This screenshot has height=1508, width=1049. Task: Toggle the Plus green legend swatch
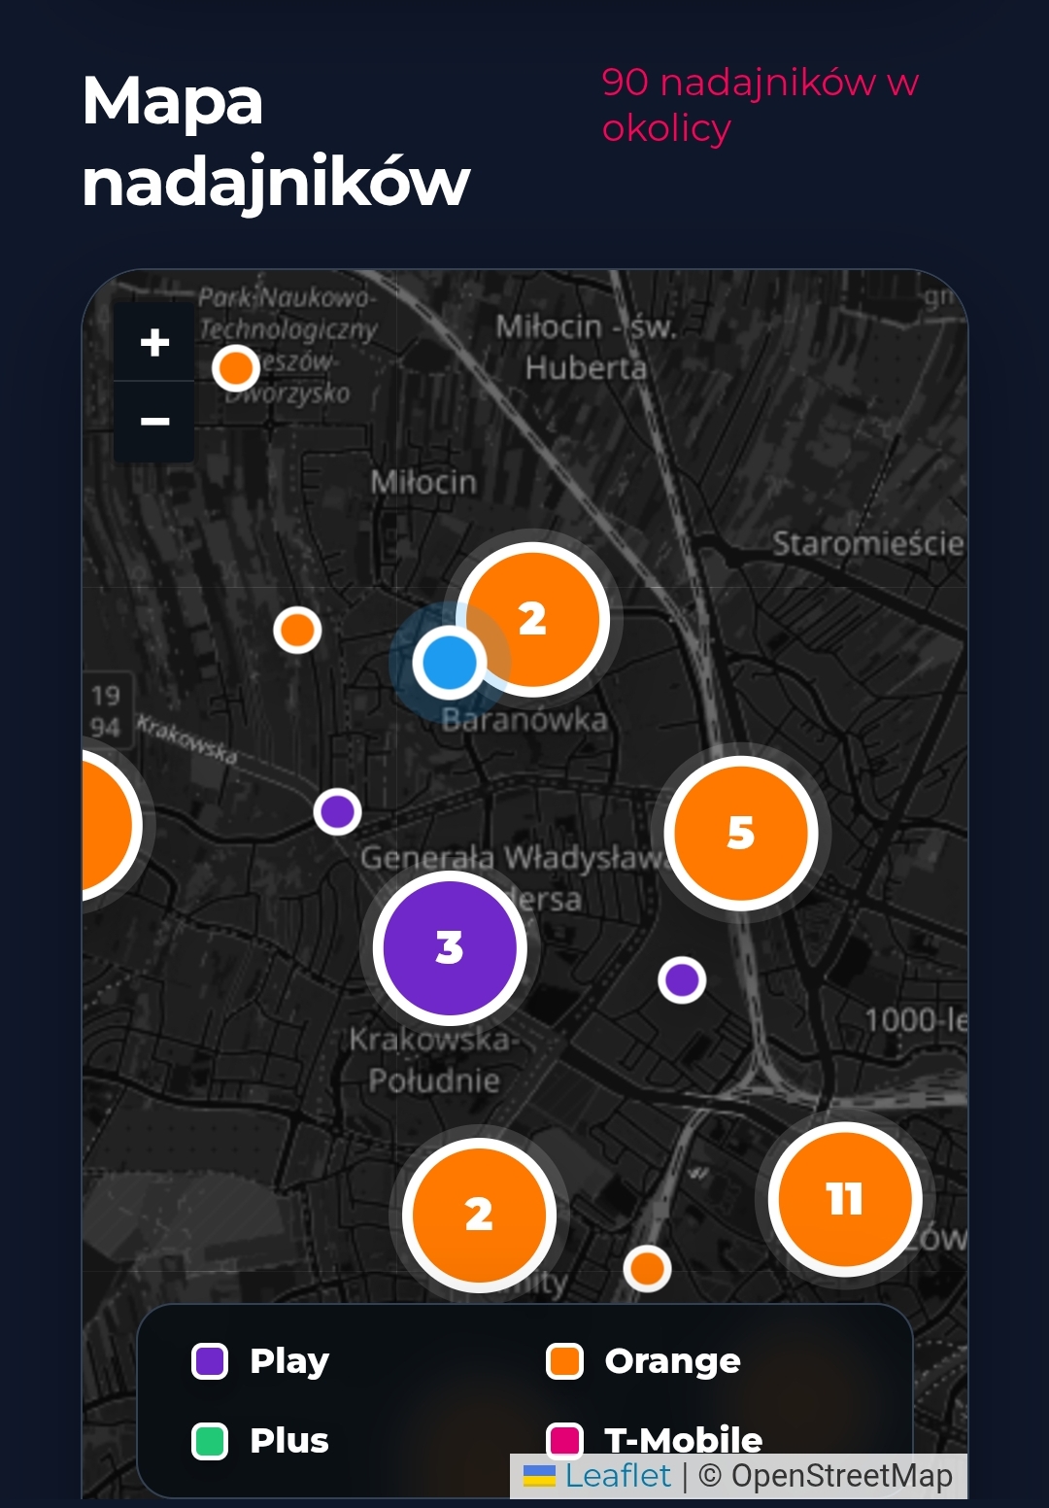point(210,1441)
